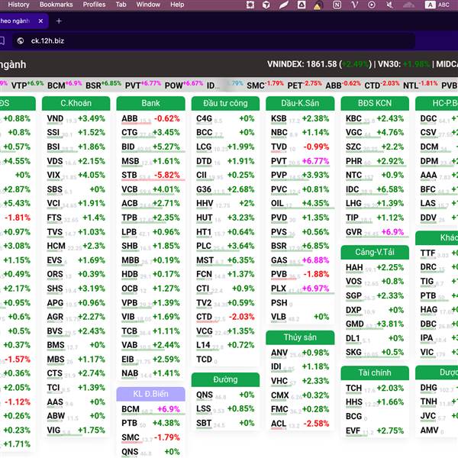Screen dimensions: 458x458
Task: Select STB -5.82% stock row
Action: pos(150,176)
